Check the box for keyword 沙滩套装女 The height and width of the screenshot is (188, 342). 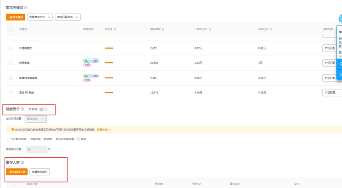[11, 48]
